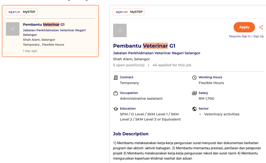Click the '1 day ago' timestamp in the job card
This screenshot has width=266, height=163.
pyautogui.click(x=30, y=51)
